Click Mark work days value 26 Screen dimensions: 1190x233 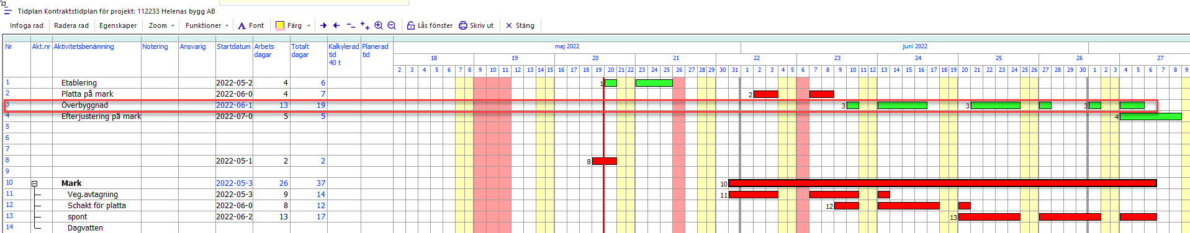pyautogui.click(x=284, y=183)
